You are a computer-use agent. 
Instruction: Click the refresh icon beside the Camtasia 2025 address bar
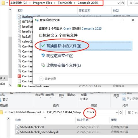pyautogui.click(x=122, y=3)
